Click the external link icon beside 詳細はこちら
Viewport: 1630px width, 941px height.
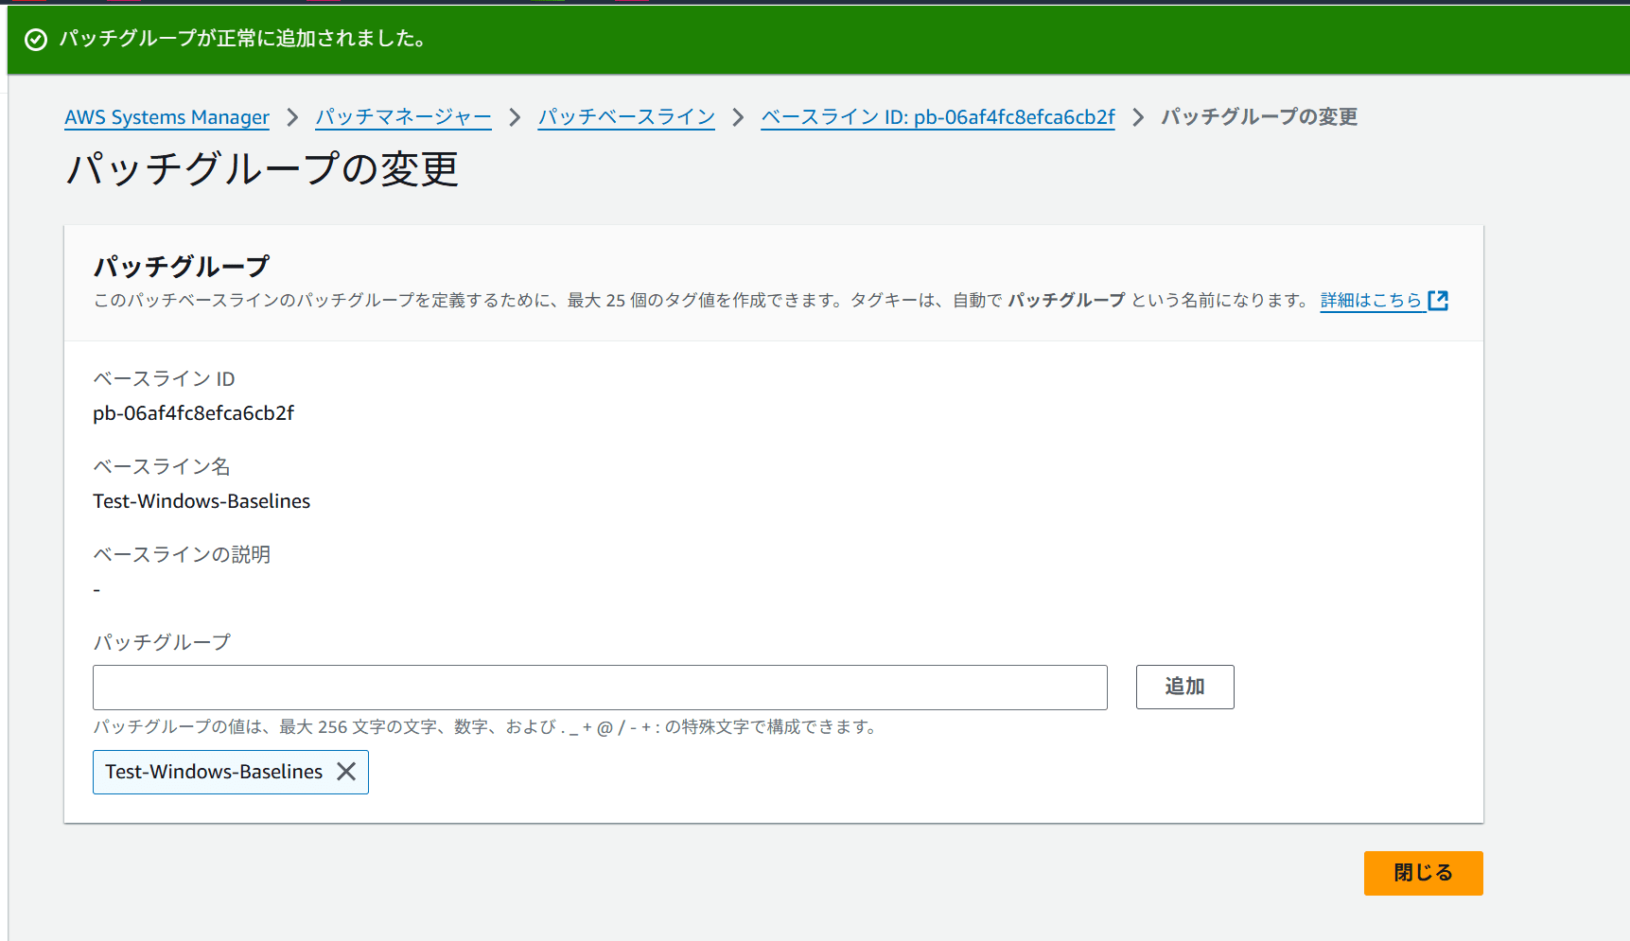(1438, 300)
